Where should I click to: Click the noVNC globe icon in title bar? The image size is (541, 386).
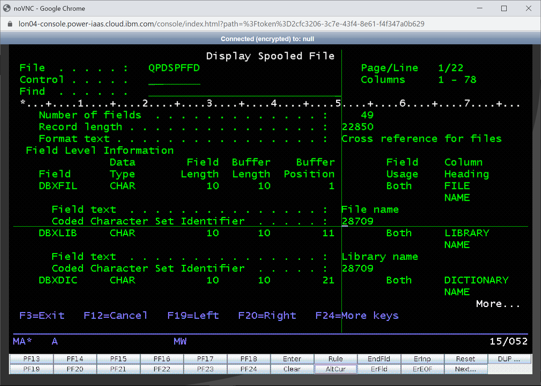pyautogui.click(x=7, y=8)
